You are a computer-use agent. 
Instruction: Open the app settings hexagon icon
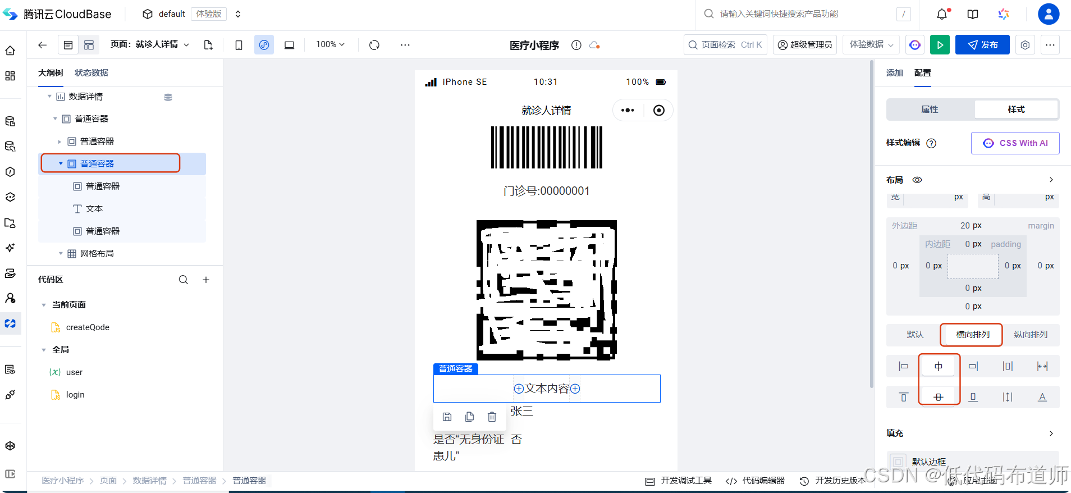1025,45
